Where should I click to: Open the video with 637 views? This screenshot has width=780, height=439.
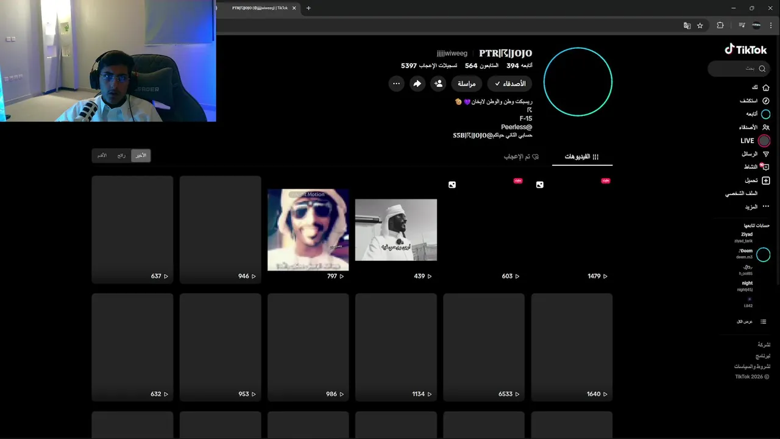(132, 230)
